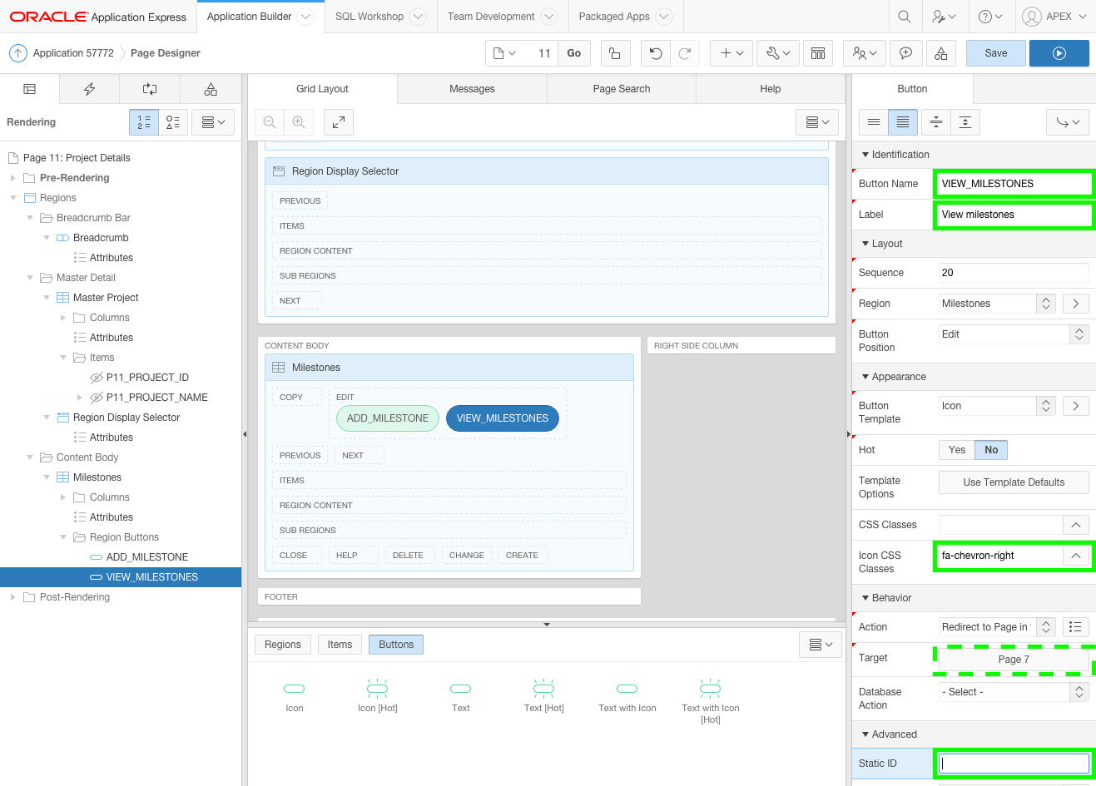This screenshot has height=786, width=1096.
Task: Click the Save button
Action: 995,52
